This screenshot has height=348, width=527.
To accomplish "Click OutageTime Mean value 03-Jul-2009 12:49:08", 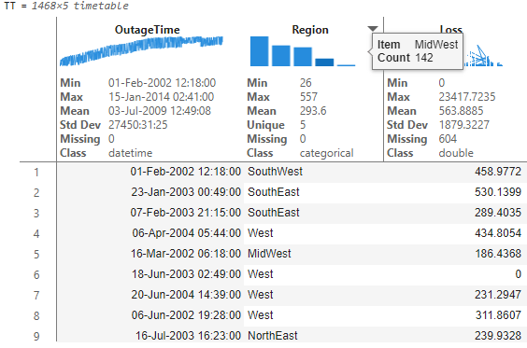I will (160, 111).
